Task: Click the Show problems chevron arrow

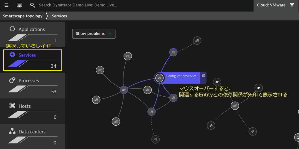Action: 110,34
